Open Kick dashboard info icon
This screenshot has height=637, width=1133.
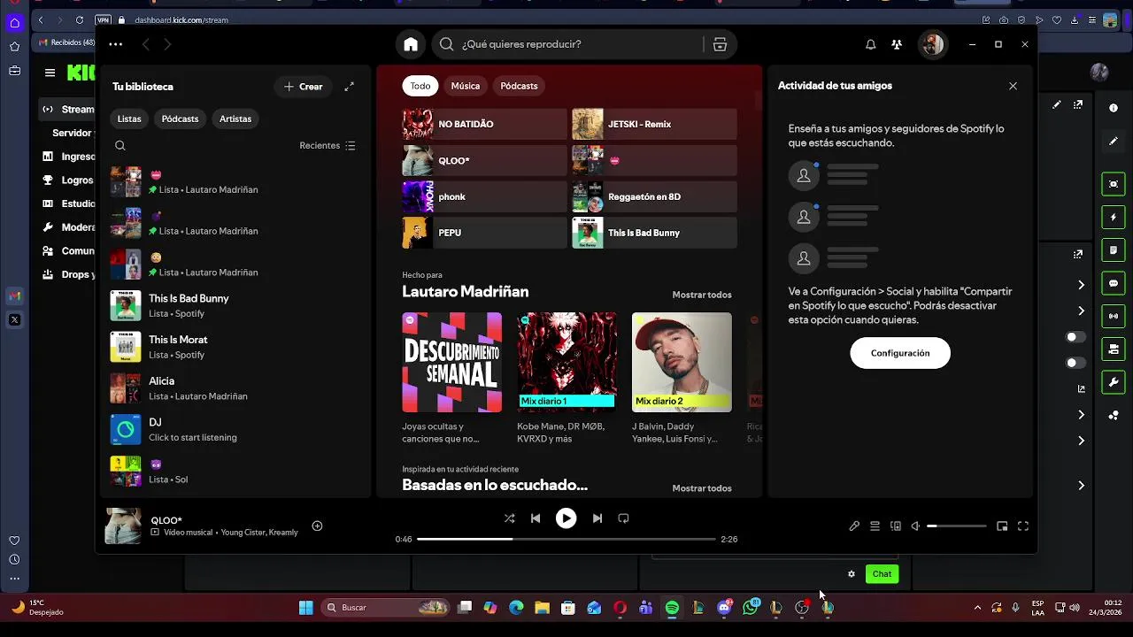(x=1114, y=108)
